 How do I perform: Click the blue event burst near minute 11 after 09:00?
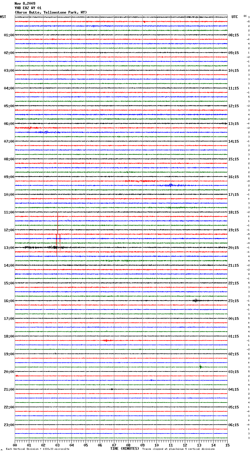coord(170,185)
